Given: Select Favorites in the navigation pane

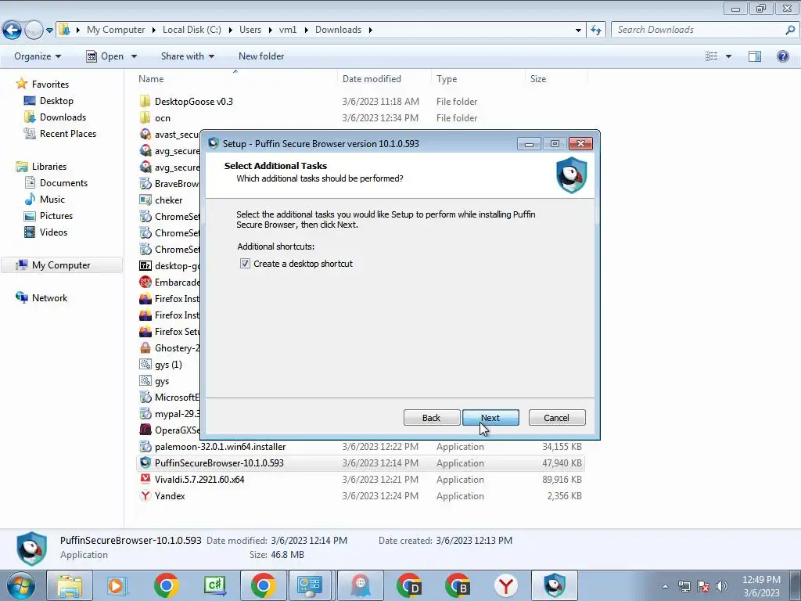Looking at the screenshot, I should click(x=50, y=85).
